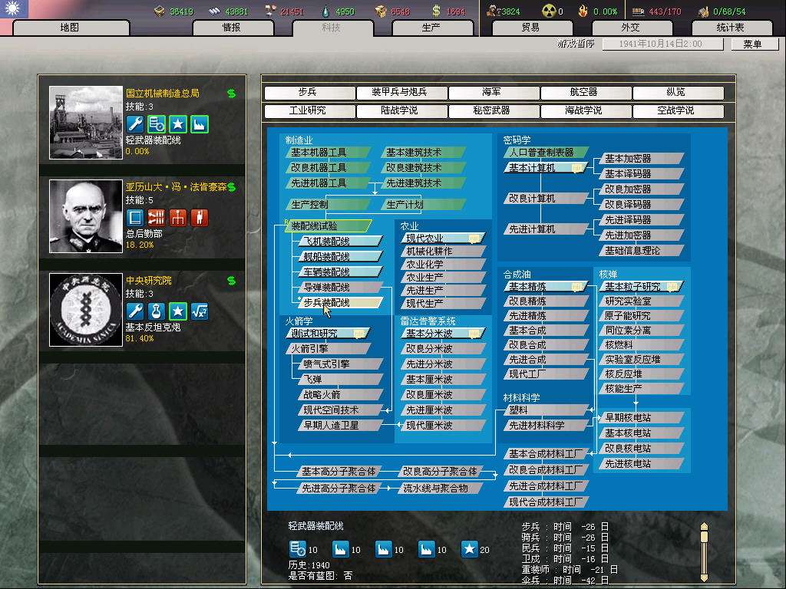Click the oil drop icon showing 4950

click(325, 11)
